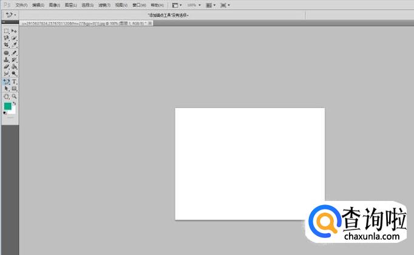This screenshot has height=255, width=414.
Task: Activate the open .jpg document tab
Action: pos(84,23)
